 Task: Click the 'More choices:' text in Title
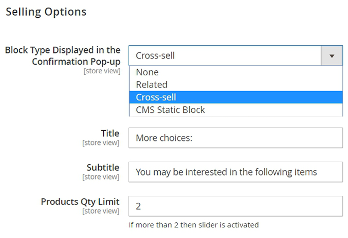click(x=163, y=138)
